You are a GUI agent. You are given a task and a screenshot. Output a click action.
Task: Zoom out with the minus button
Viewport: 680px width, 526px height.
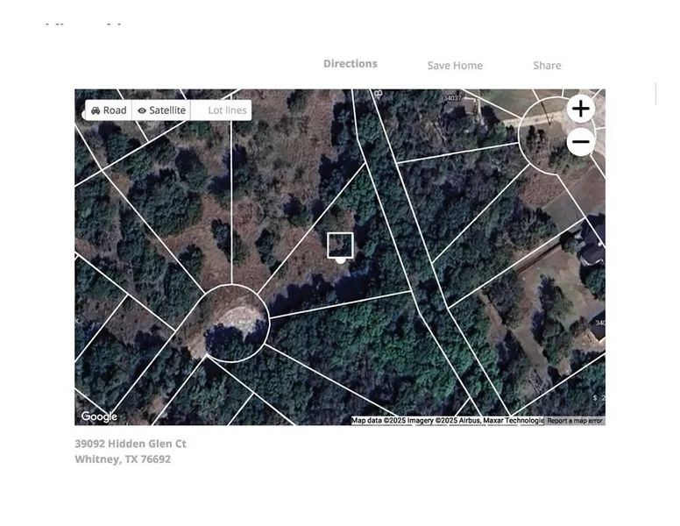580,142
